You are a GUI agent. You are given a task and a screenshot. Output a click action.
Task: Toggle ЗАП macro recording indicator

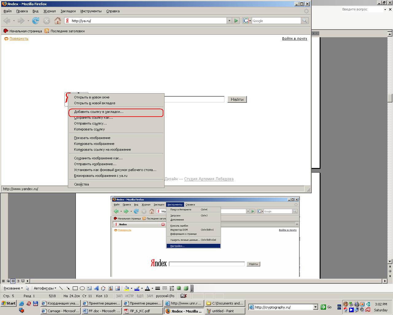click(x=119, y=296)
